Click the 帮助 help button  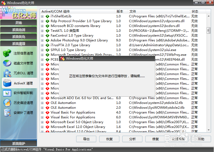click(201, 139)
